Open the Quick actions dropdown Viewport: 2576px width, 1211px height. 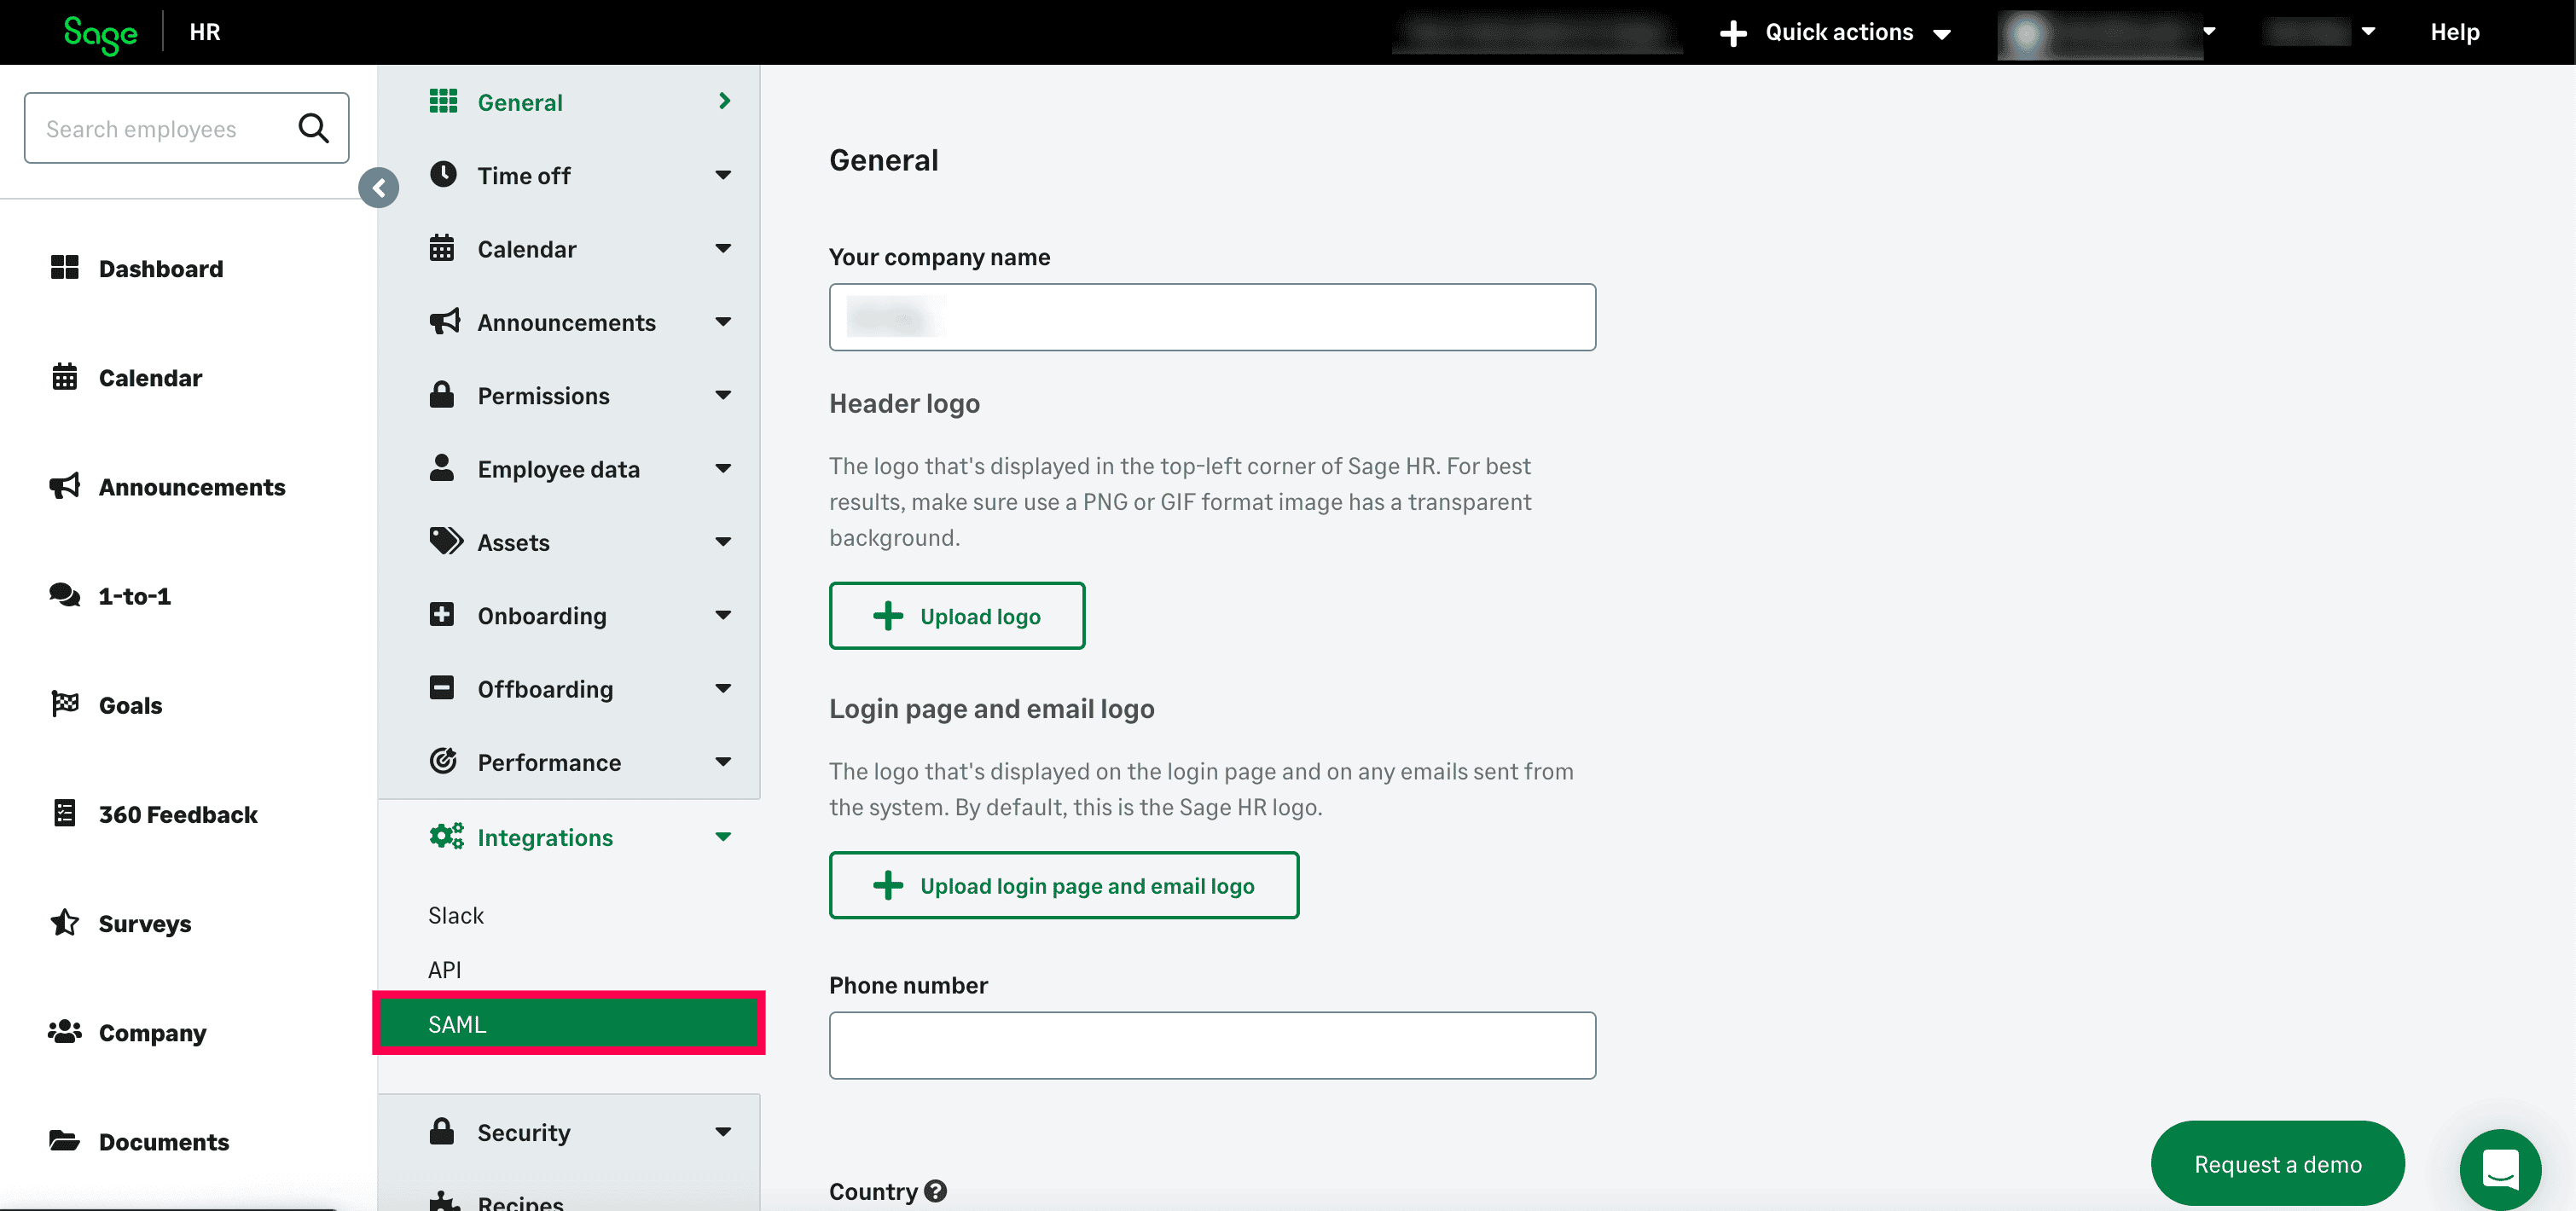click(1836, 33)
